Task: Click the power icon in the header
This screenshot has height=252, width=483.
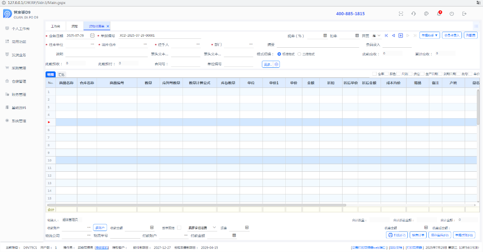Action: coord(452,13)
